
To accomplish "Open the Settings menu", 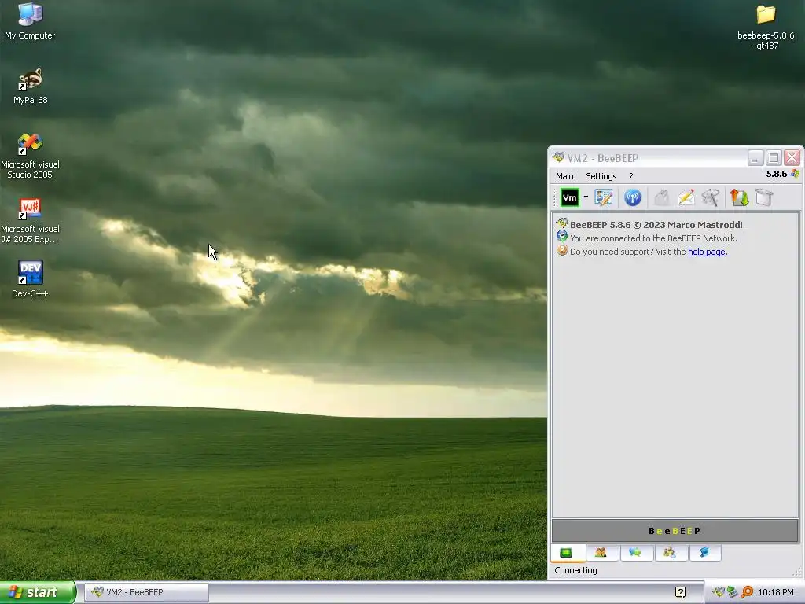I will coord(601,176).
